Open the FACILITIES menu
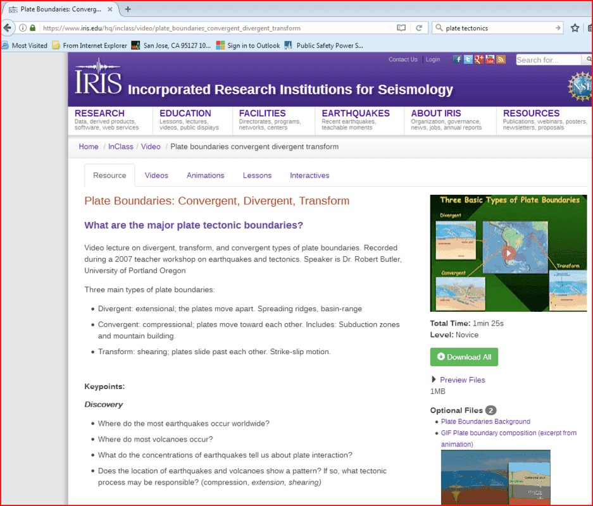This screenshot has height=506, width=593. (262, 113)
